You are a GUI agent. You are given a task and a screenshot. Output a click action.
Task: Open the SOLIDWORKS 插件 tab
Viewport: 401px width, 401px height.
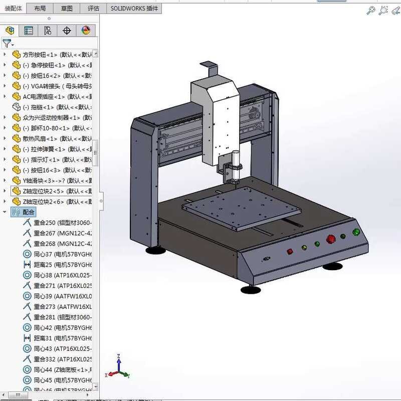tap(134, 8)
